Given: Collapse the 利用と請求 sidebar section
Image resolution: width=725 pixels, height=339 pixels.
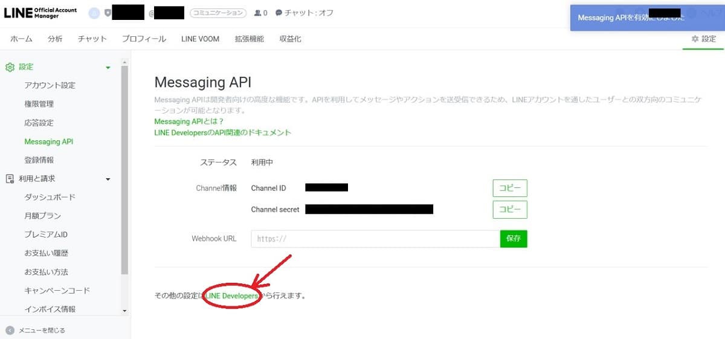Looking at the screenshot, I should pos(108,179).
